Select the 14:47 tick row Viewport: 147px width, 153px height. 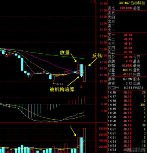coord(127,97)
